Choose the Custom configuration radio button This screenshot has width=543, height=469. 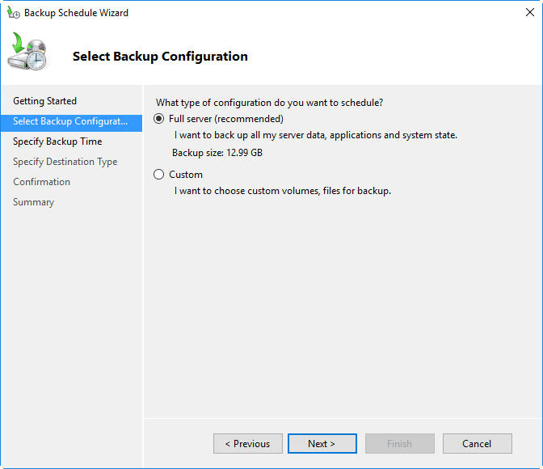click(159, 175)
